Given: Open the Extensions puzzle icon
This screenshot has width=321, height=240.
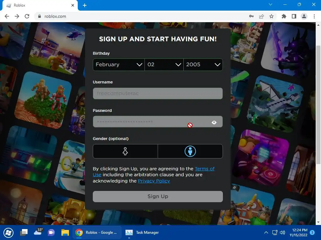Looking at the screenshot, I should (284, 16).
